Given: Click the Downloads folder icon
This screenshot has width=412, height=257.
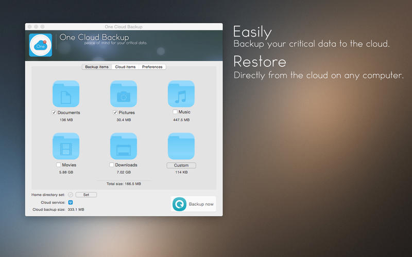Looking at the screenshot, I should click(124, 146).
